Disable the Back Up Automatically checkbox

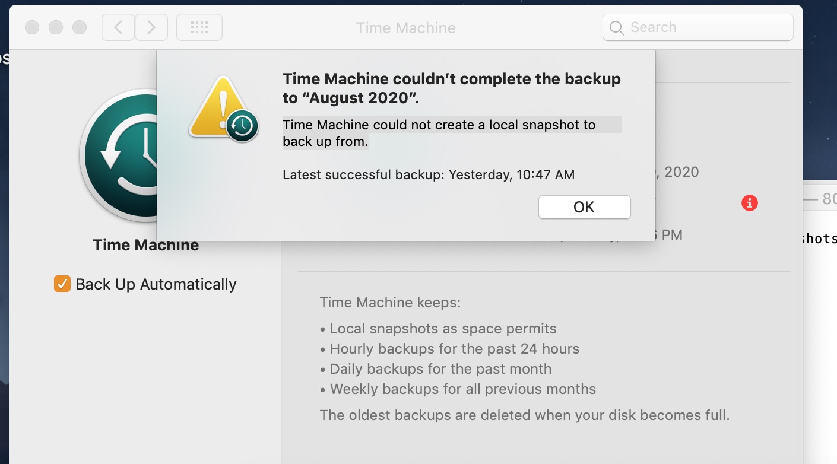[x=62, y=284]
